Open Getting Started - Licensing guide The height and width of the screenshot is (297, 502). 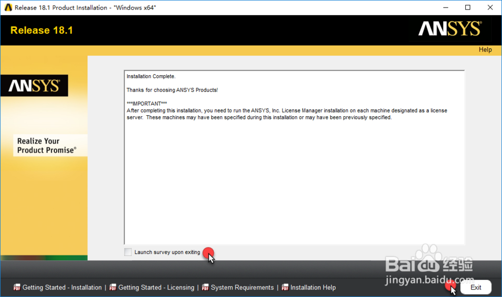156,287
